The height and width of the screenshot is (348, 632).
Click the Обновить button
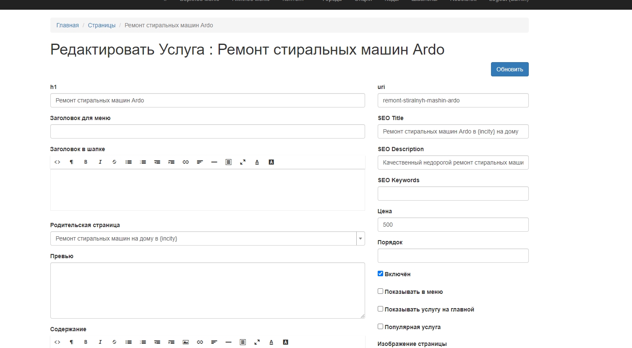510,69
